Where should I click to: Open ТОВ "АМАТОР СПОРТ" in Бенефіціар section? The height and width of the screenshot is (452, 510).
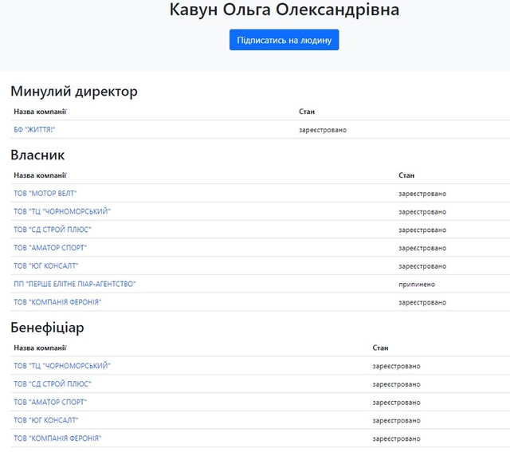(50, 402)
